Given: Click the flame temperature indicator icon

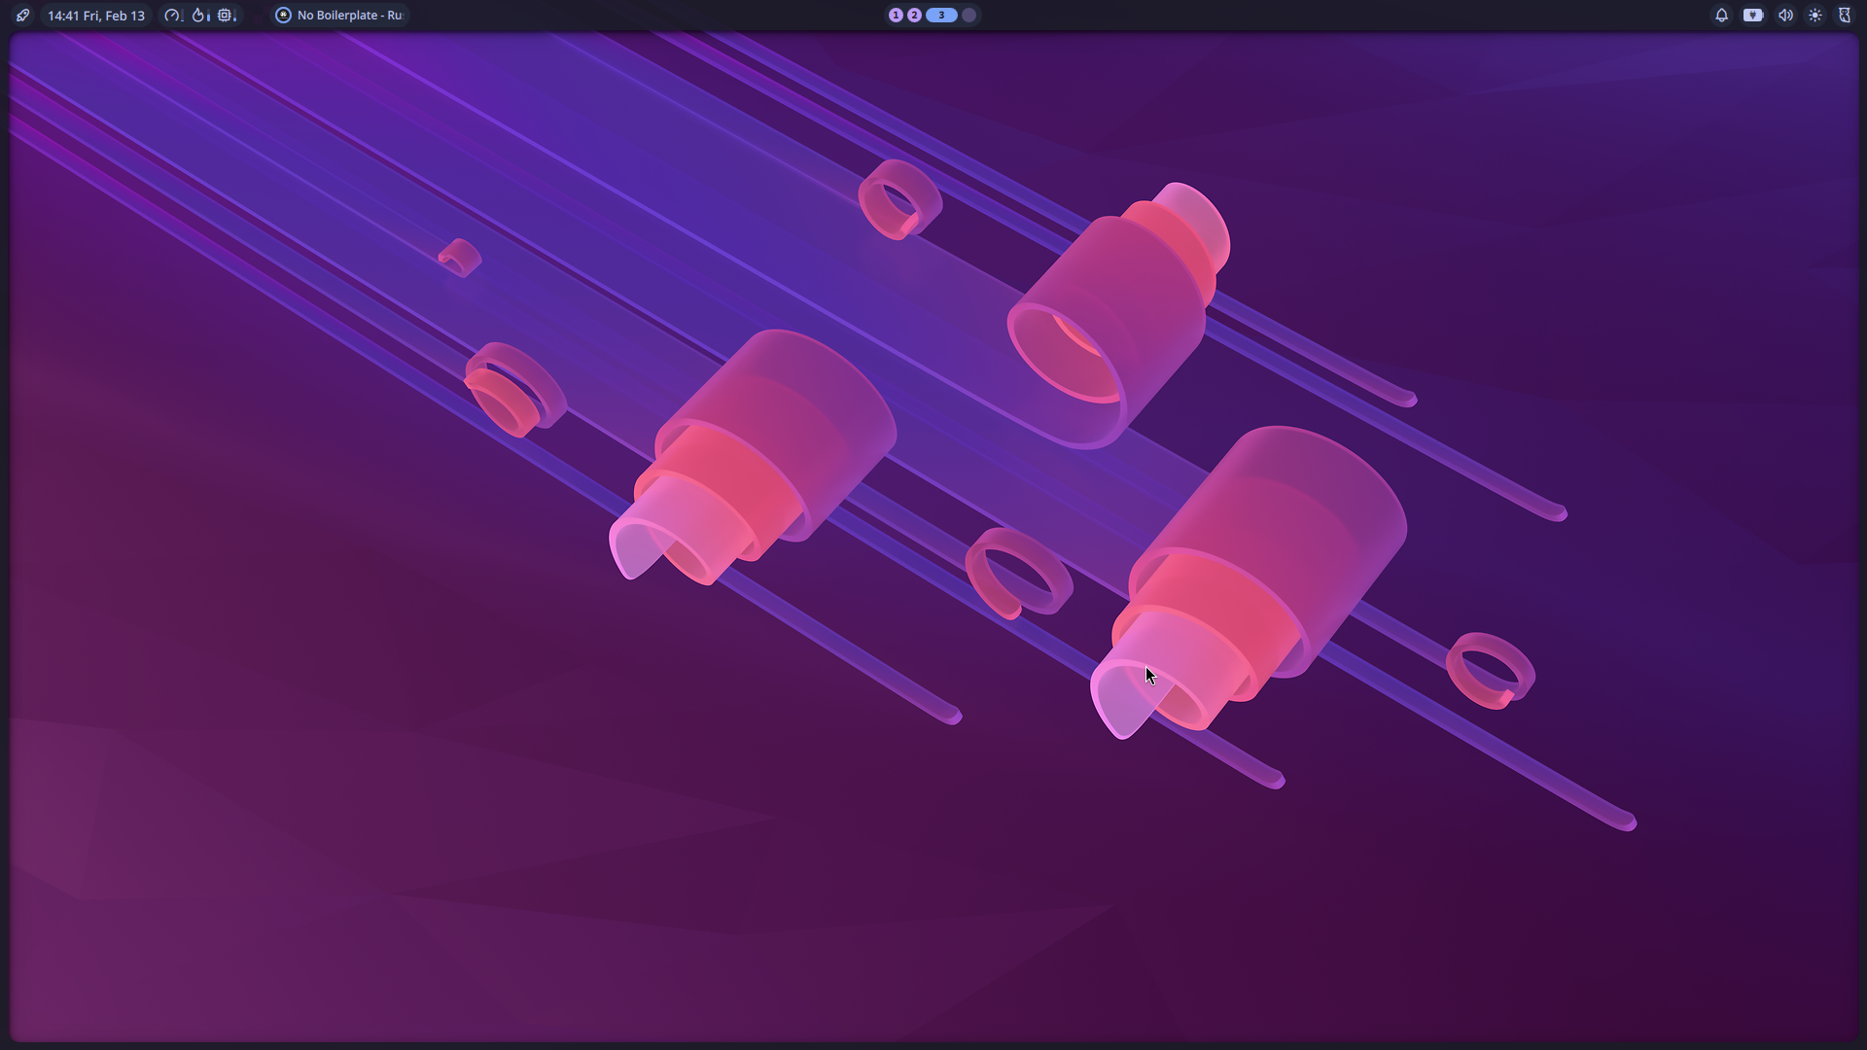Looking at the screenshot, I should (x=198, y=16).
